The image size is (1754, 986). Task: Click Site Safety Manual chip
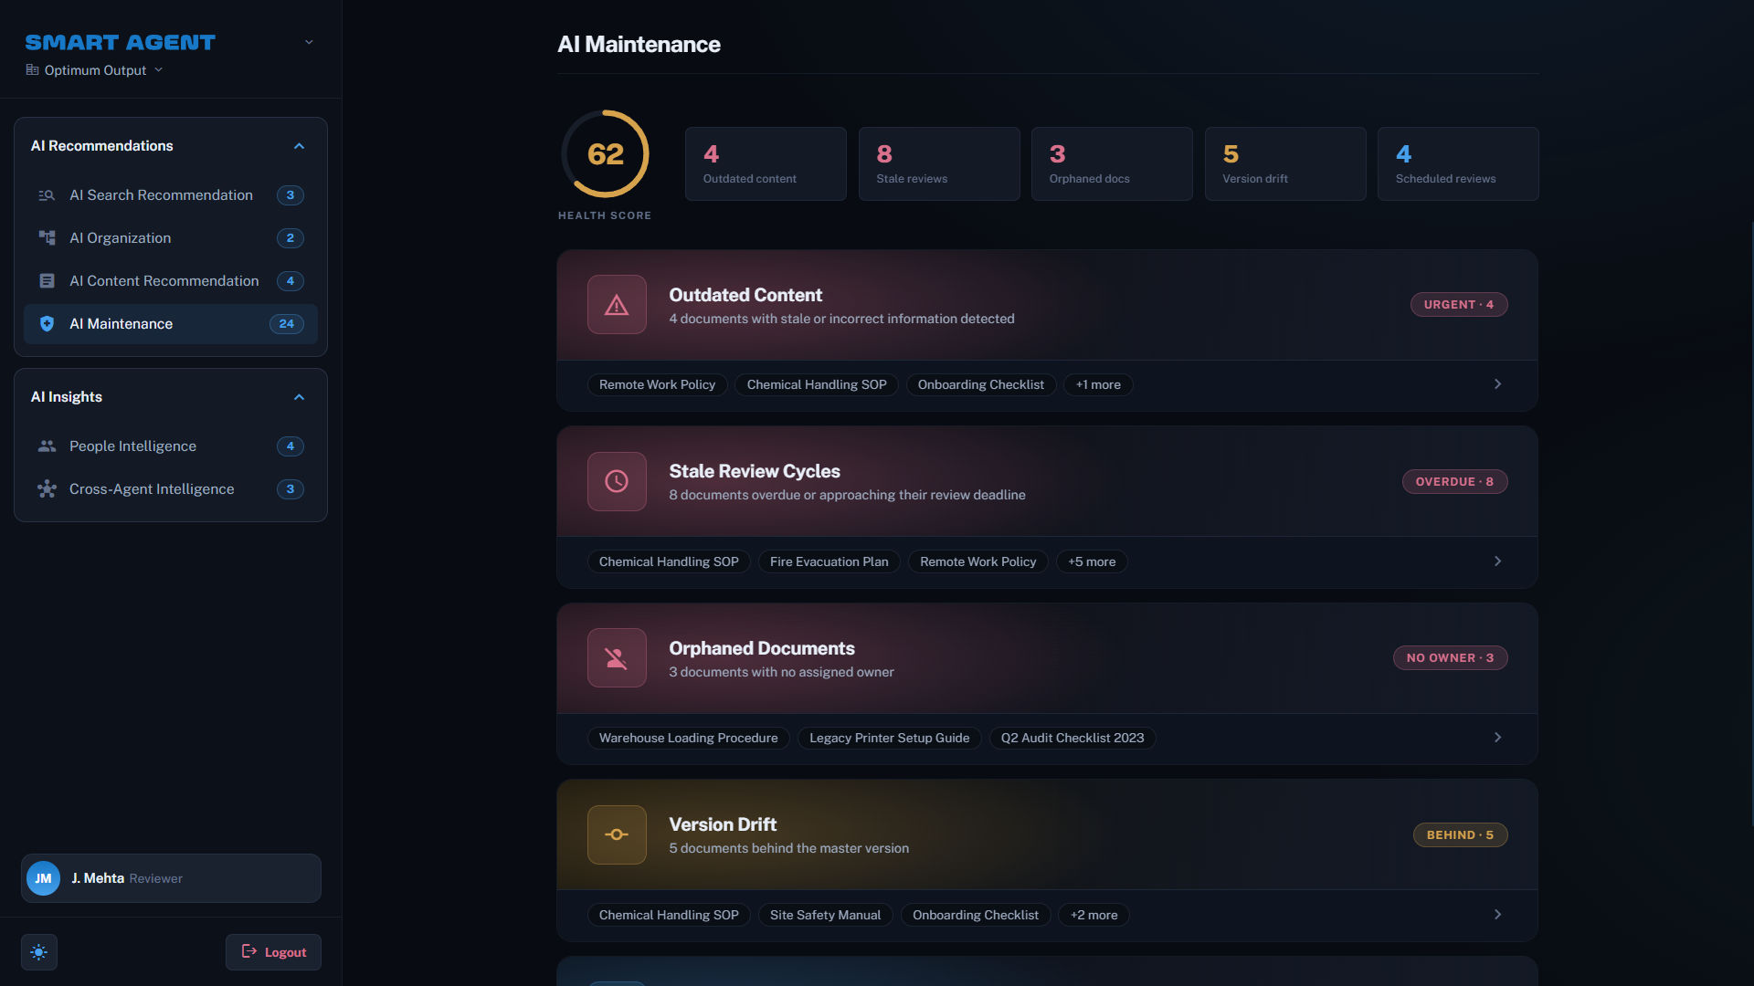[x=825, y=916]
